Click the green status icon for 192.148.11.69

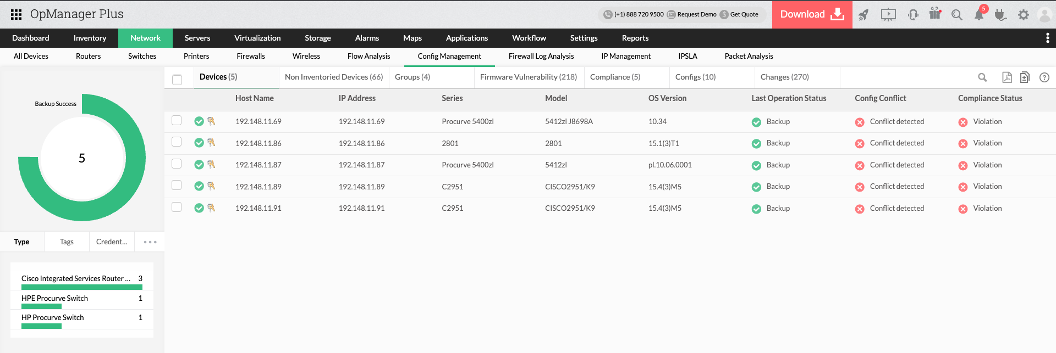[199, 121]
